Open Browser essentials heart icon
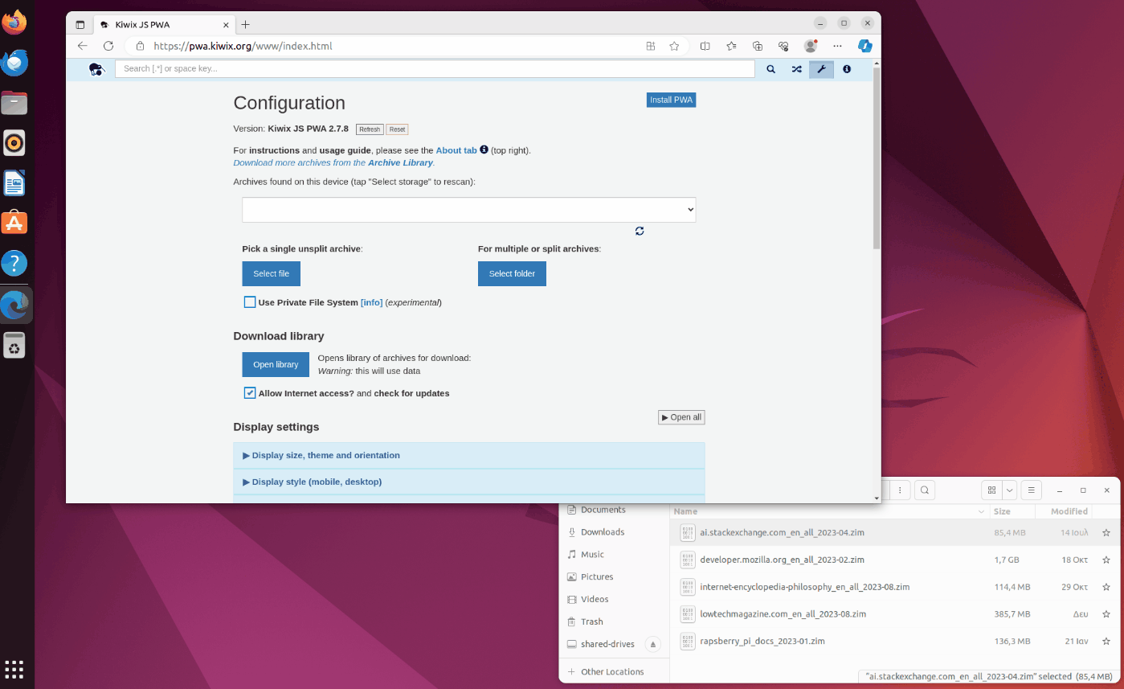The image size is (1124, 689). (x=783, y=46)
